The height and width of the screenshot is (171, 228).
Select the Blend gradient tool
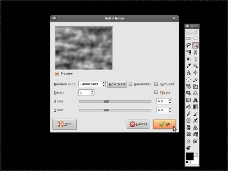(x=195, y=107)
